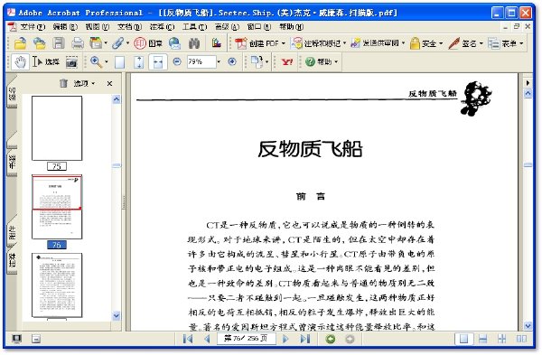Screen dimensions: 542x355
Task: Go to the first page button
Action: (188, 339)
